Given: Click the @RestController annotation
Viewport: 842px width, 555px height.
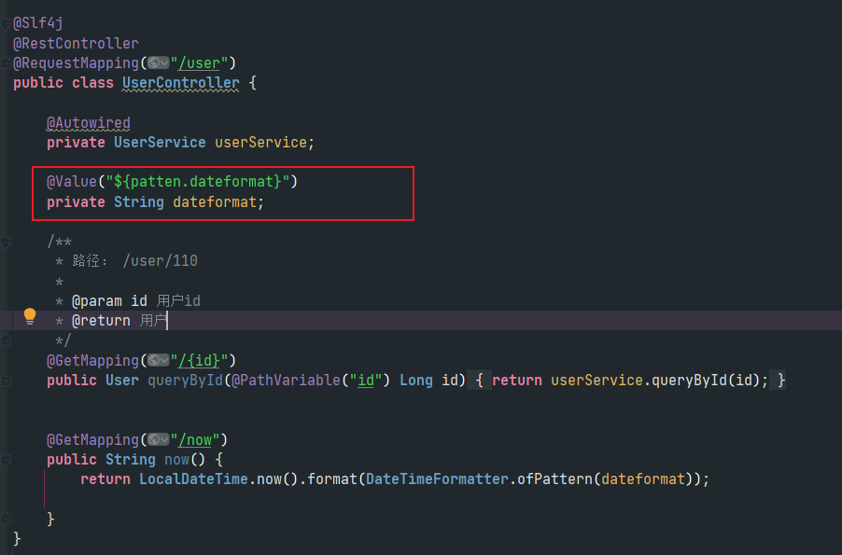Looking at the screenshot, I should 76,43.
